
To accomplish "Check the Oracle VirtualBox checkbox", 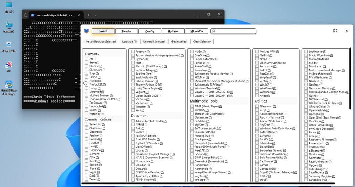I will click(x=306, y=125).
